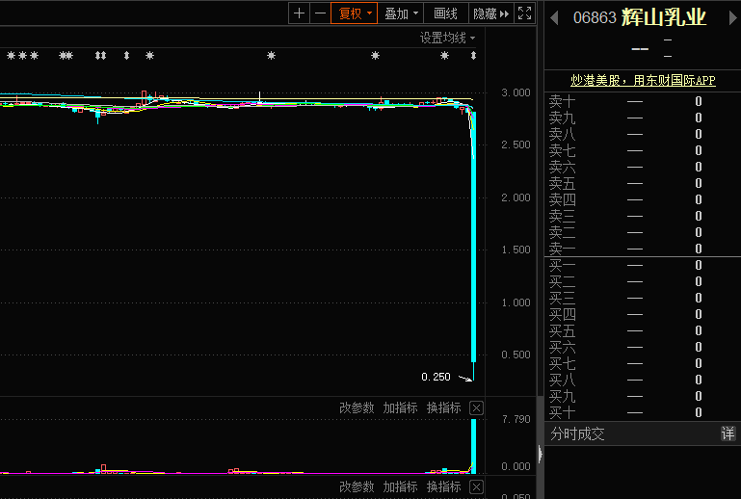Open the 复权 adjustment dropdown
This screenshot has height=499, width=741.
pyautogui.click(x=354, y=13)
